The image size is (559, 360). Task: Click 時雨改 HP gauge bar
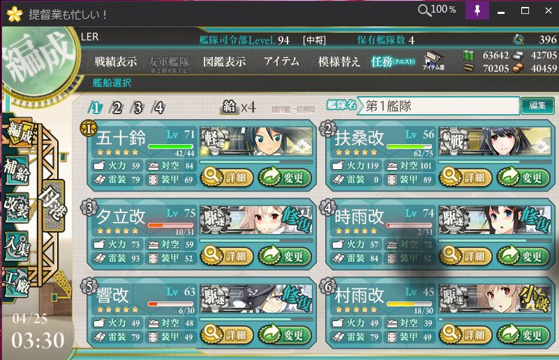(x=409, y=225)
